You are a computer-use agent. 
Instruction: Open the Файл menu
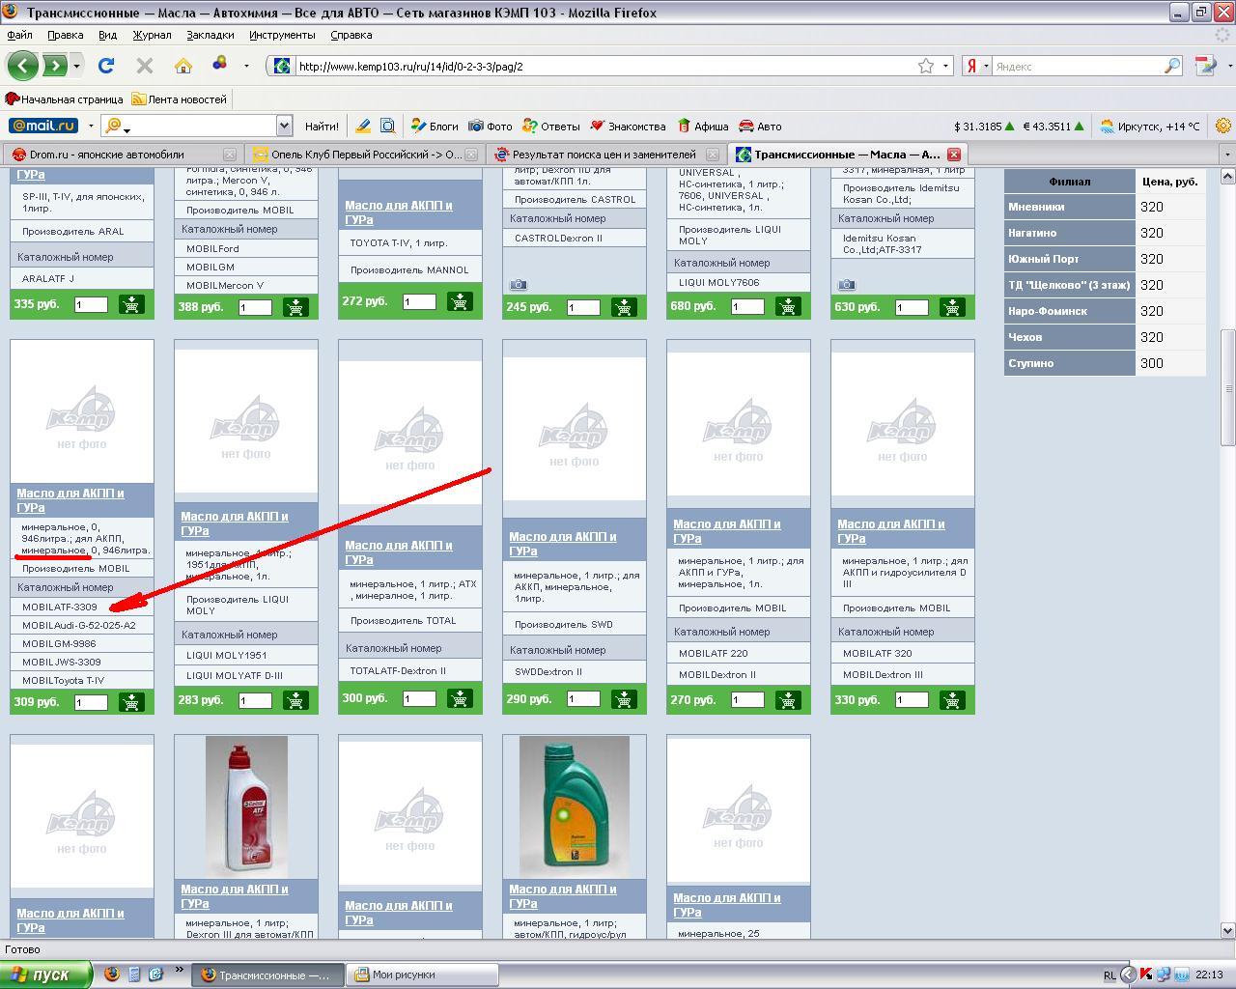(19, 35)
